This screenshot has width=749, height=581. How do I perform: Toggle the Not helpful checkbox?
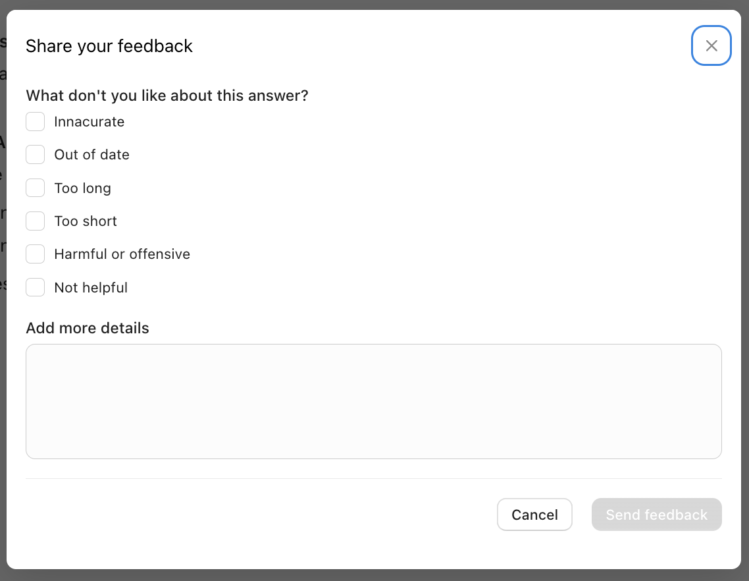pos(36,288)
